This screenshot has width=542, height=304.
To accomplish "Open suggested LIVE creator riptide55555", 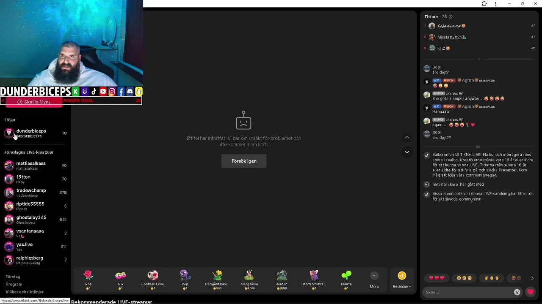I will click(36, 206).
